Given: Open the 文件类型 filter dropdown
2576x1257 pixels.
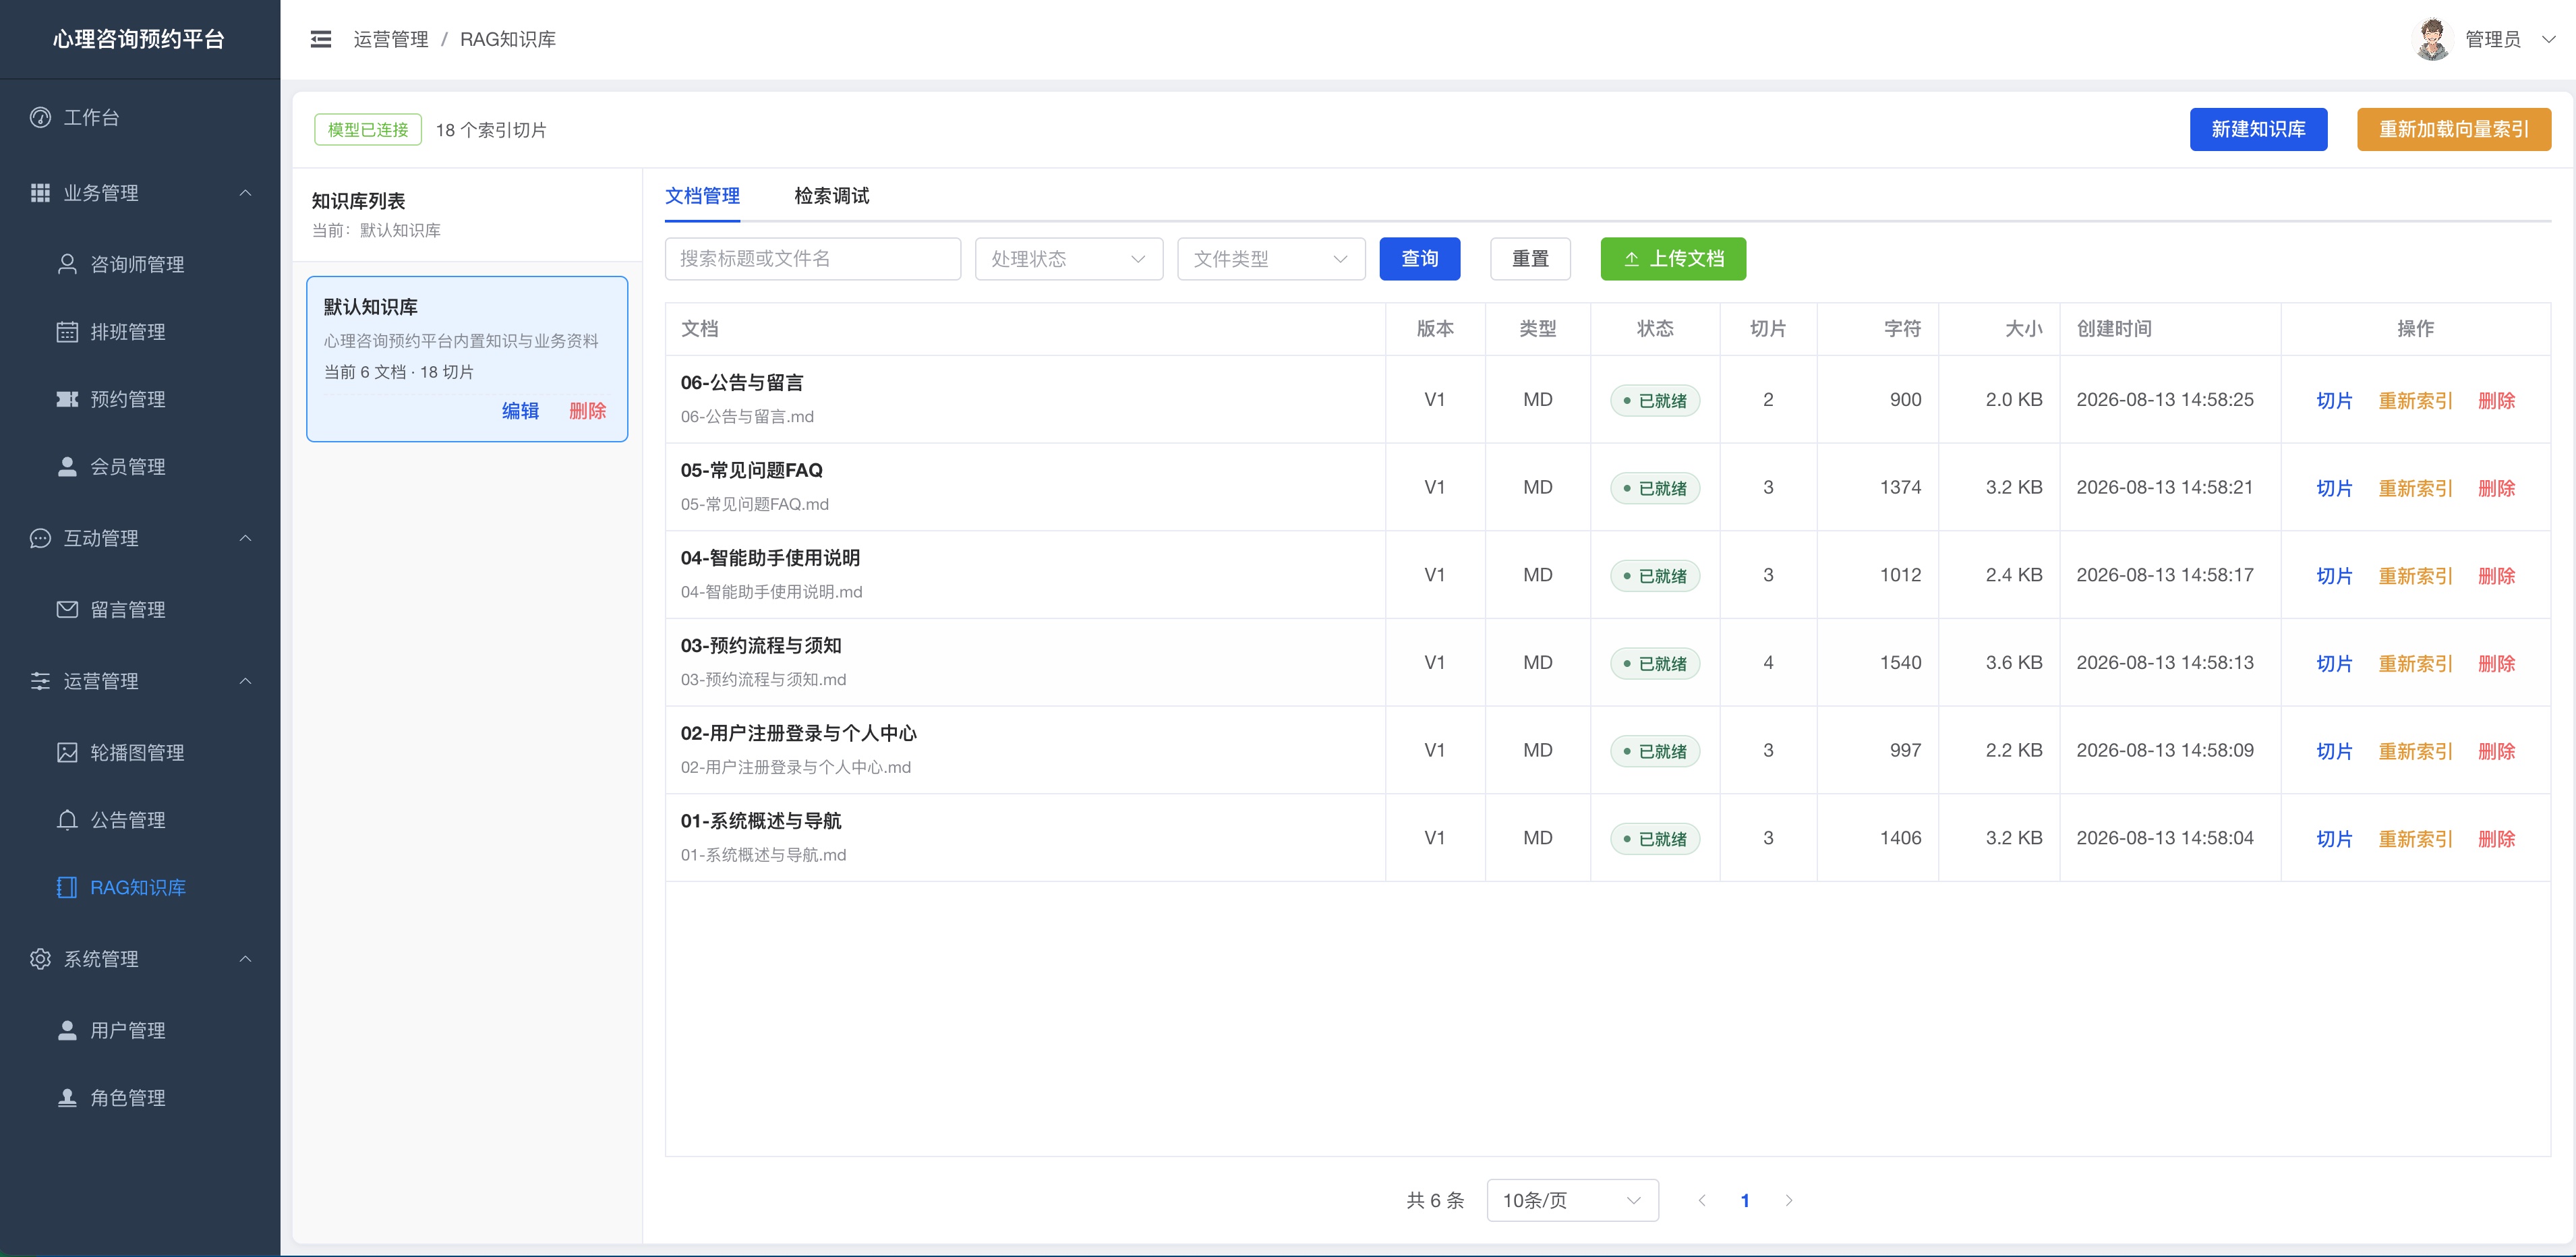Looking at the screenshot, I should (x=1271, y=259).
